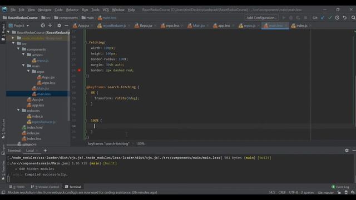This screenshot has width=356, height=200.
Task: Switch to the repo.less editor tab
Action: [172, 26]
